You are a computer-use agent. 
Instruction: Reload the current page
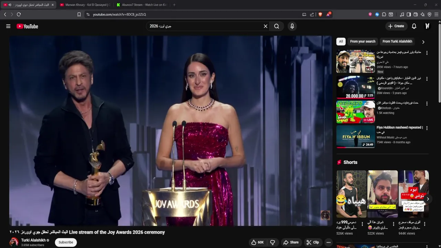[x=19, y=14]
